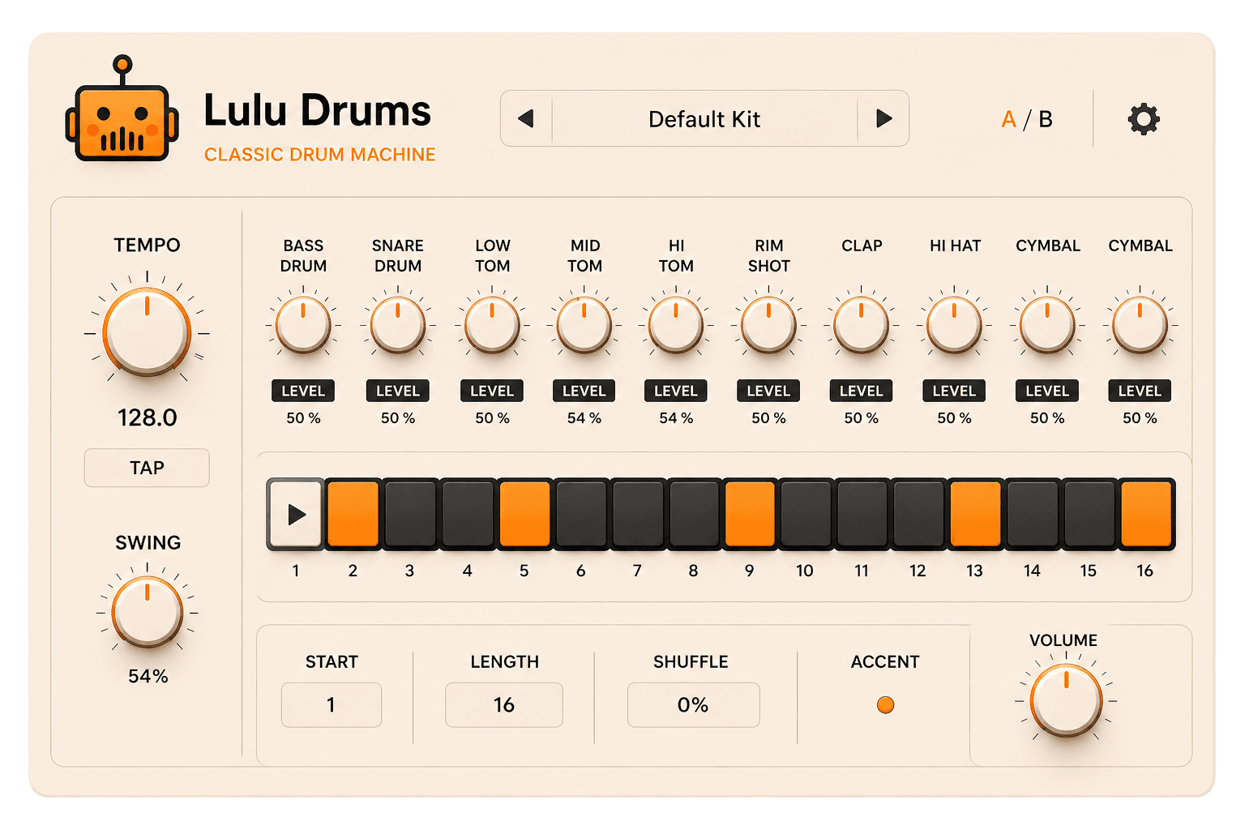The image size is (1245, 830).
Task: Open the settings gear
Action: (x=1144, y=119)
